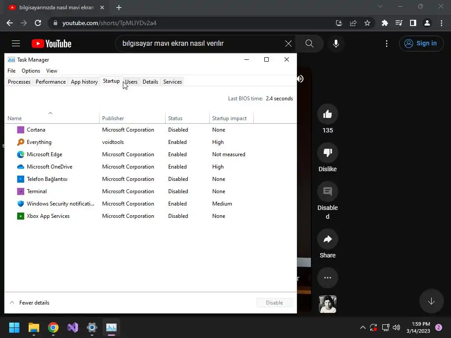Open media controls icon in Chrome toolbar
Image resolution: width=451 pixels, height=338 pixels.
tap(399, 23)
